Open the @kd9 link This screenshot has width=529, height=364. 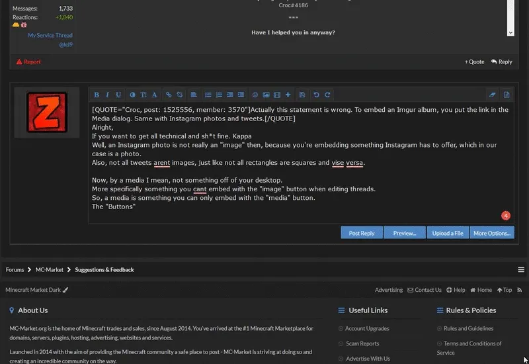coord(65,44)
